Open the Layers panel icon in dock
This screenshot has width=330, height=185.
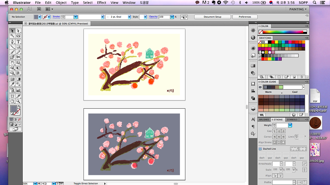253,109
